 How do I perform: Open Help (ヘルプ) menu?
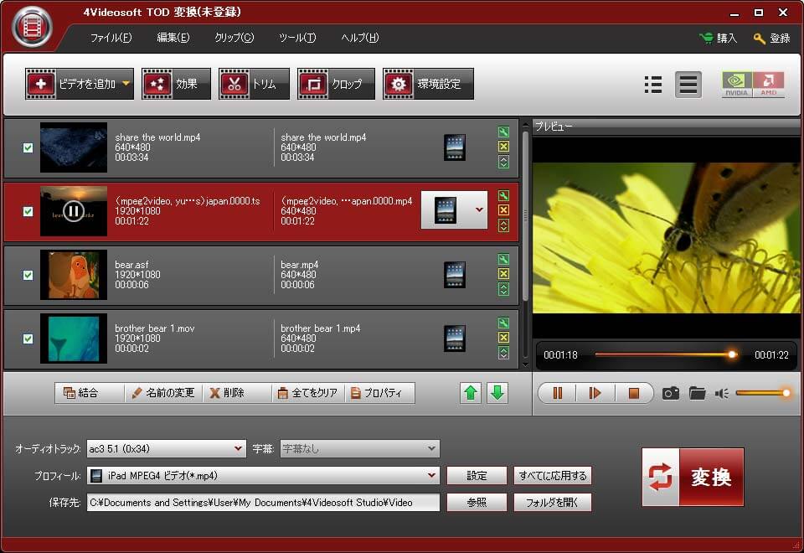[360, 38]
